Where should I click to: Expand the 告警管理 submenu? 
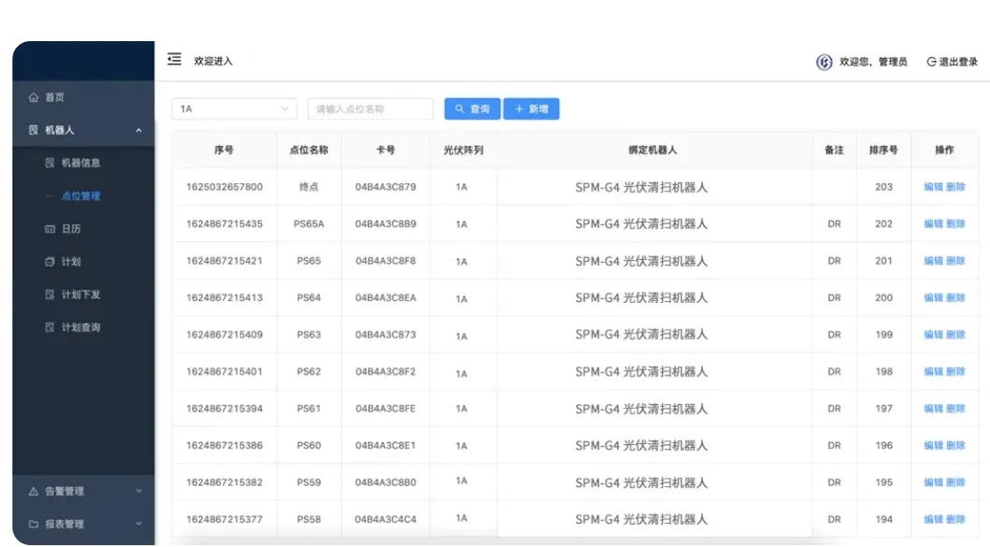[139, 491]
